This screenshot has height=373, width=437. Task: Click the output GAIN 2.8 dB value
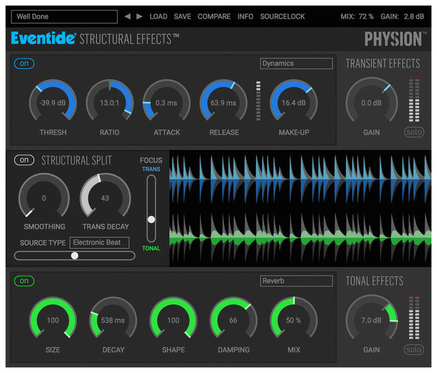pos(402,16)
